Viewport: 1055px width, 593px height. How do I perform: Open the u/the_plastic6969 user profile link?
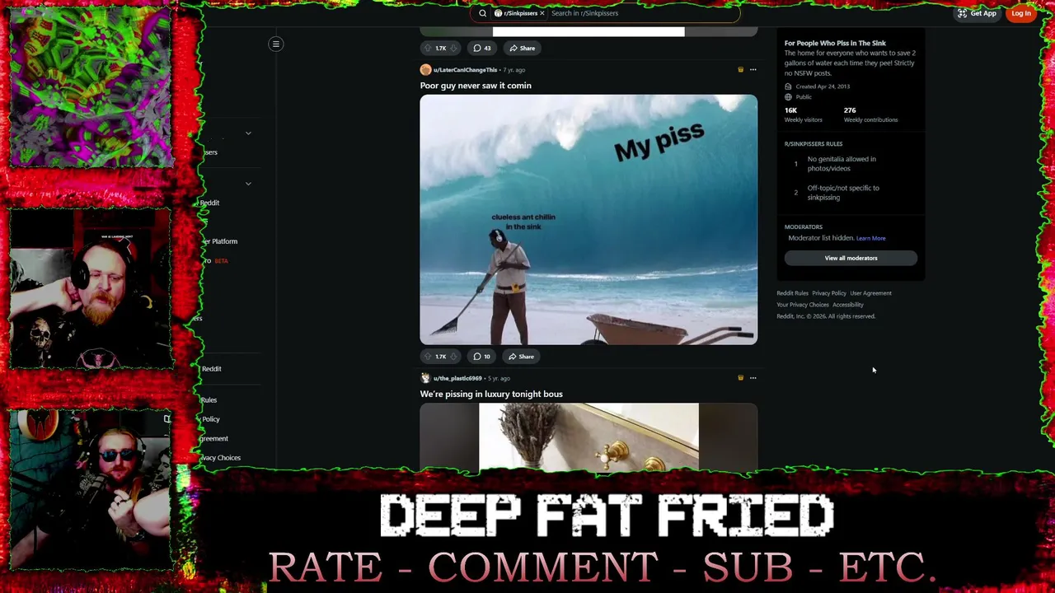pos(457,379)
